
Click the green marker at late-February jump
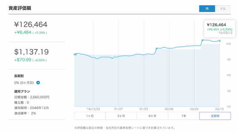tap(202, 40)
